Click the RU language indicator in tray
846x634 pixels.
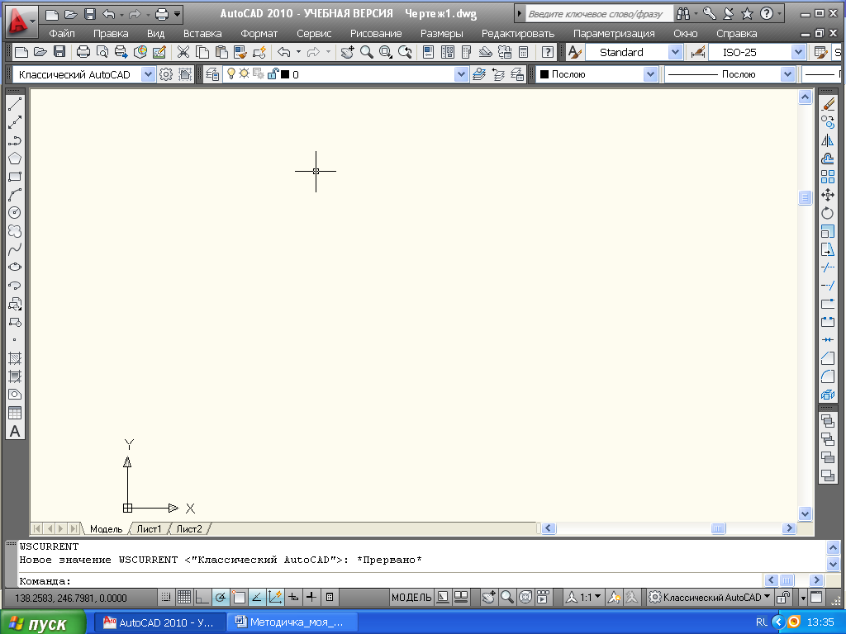point(761,622)
